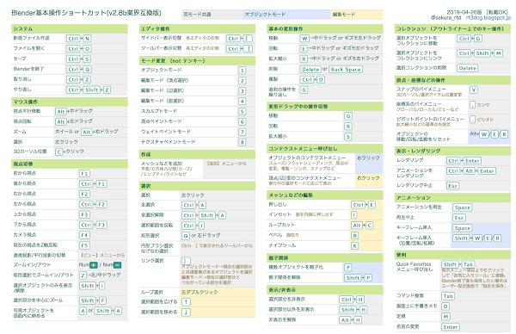Click the lone Tab key for 'コマンド検索'
The image size is (516, 334).
pyautogui.click(x=448, y=296)
